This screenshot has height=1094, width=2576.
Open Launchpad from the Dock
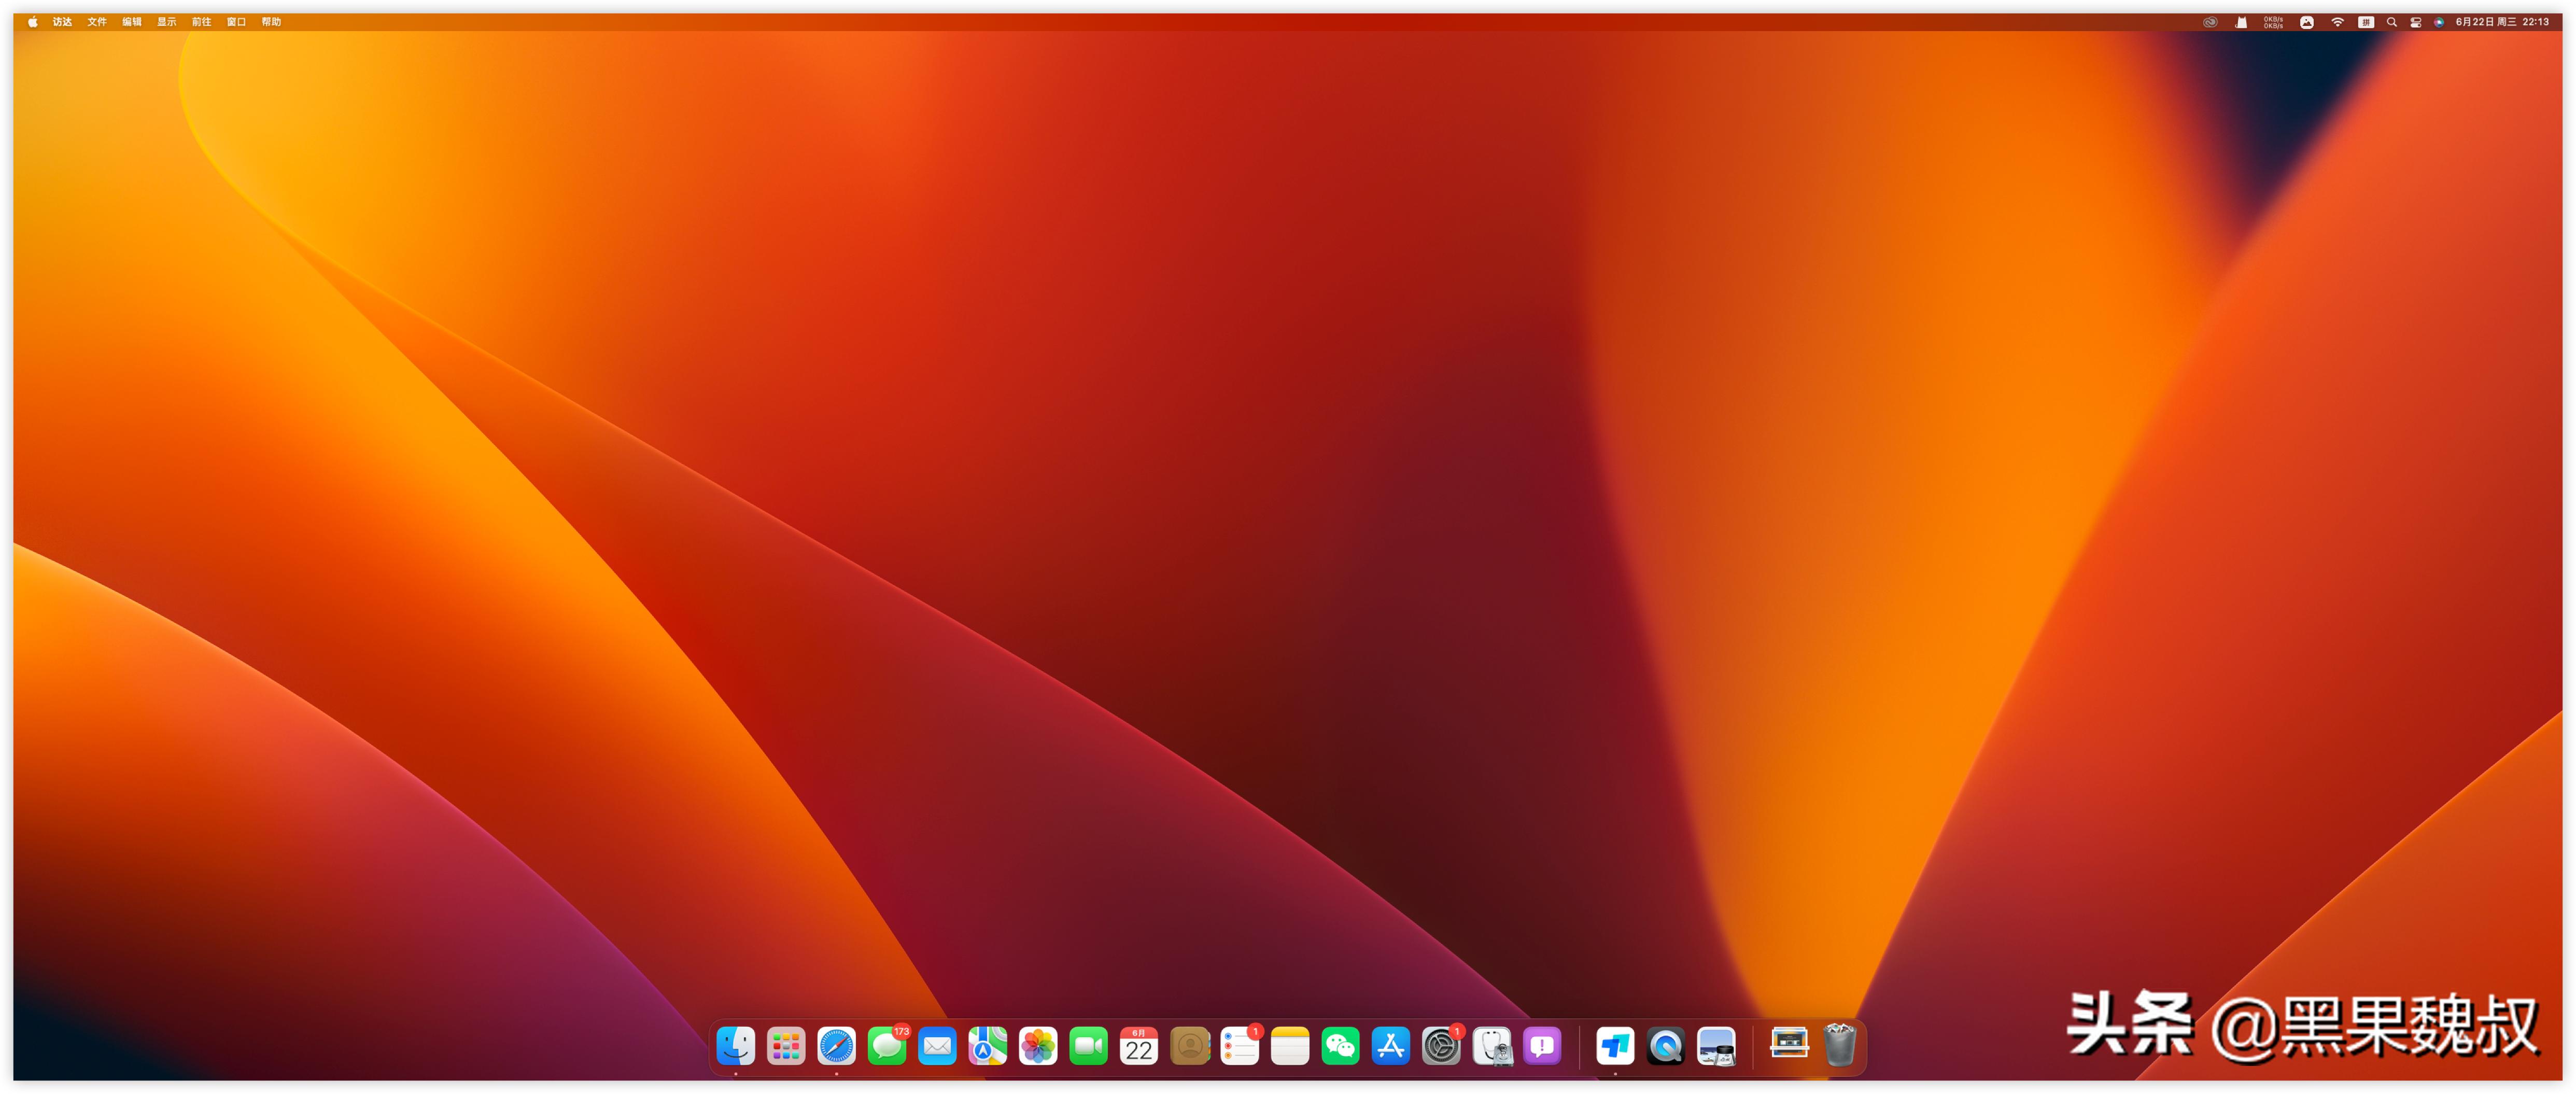click(x=786, y=1046)
